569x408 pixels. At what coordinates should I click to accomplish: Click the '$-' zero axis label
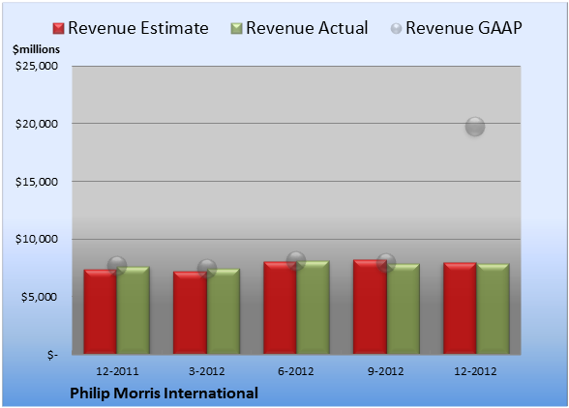(52, 355)
